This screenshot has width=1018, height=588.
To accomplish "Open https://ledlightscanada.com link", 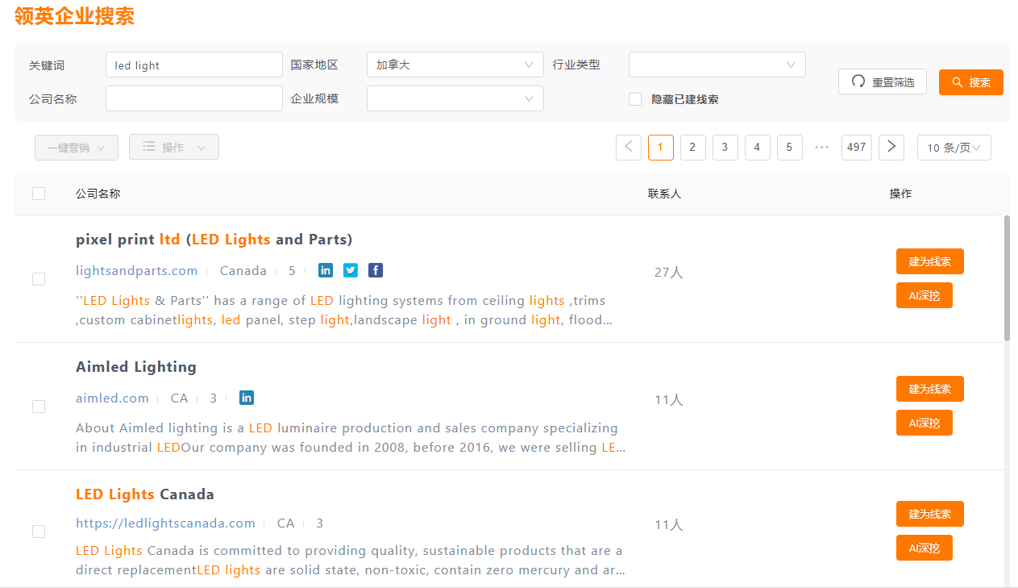I will coord(165,523).
